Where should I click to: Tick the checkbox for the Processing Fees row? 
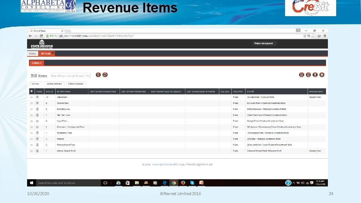click(x=32, y=133)
